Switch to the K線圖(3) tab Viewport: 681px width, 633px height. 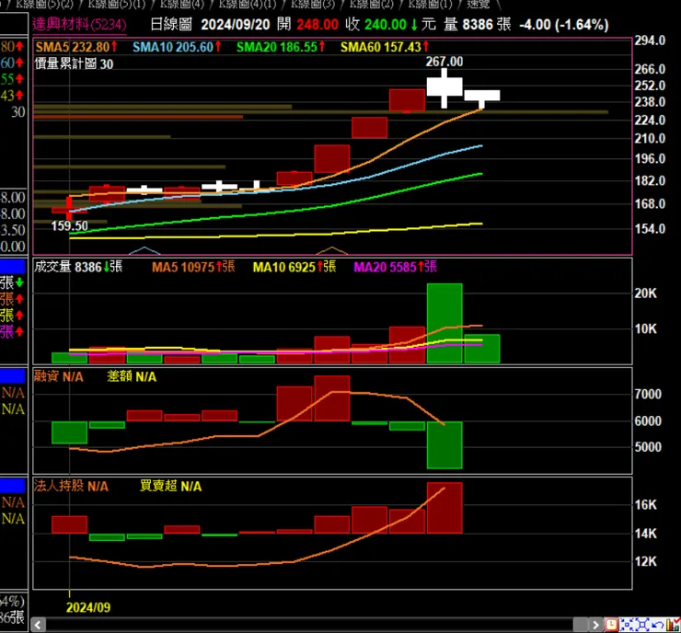point(313,5)
